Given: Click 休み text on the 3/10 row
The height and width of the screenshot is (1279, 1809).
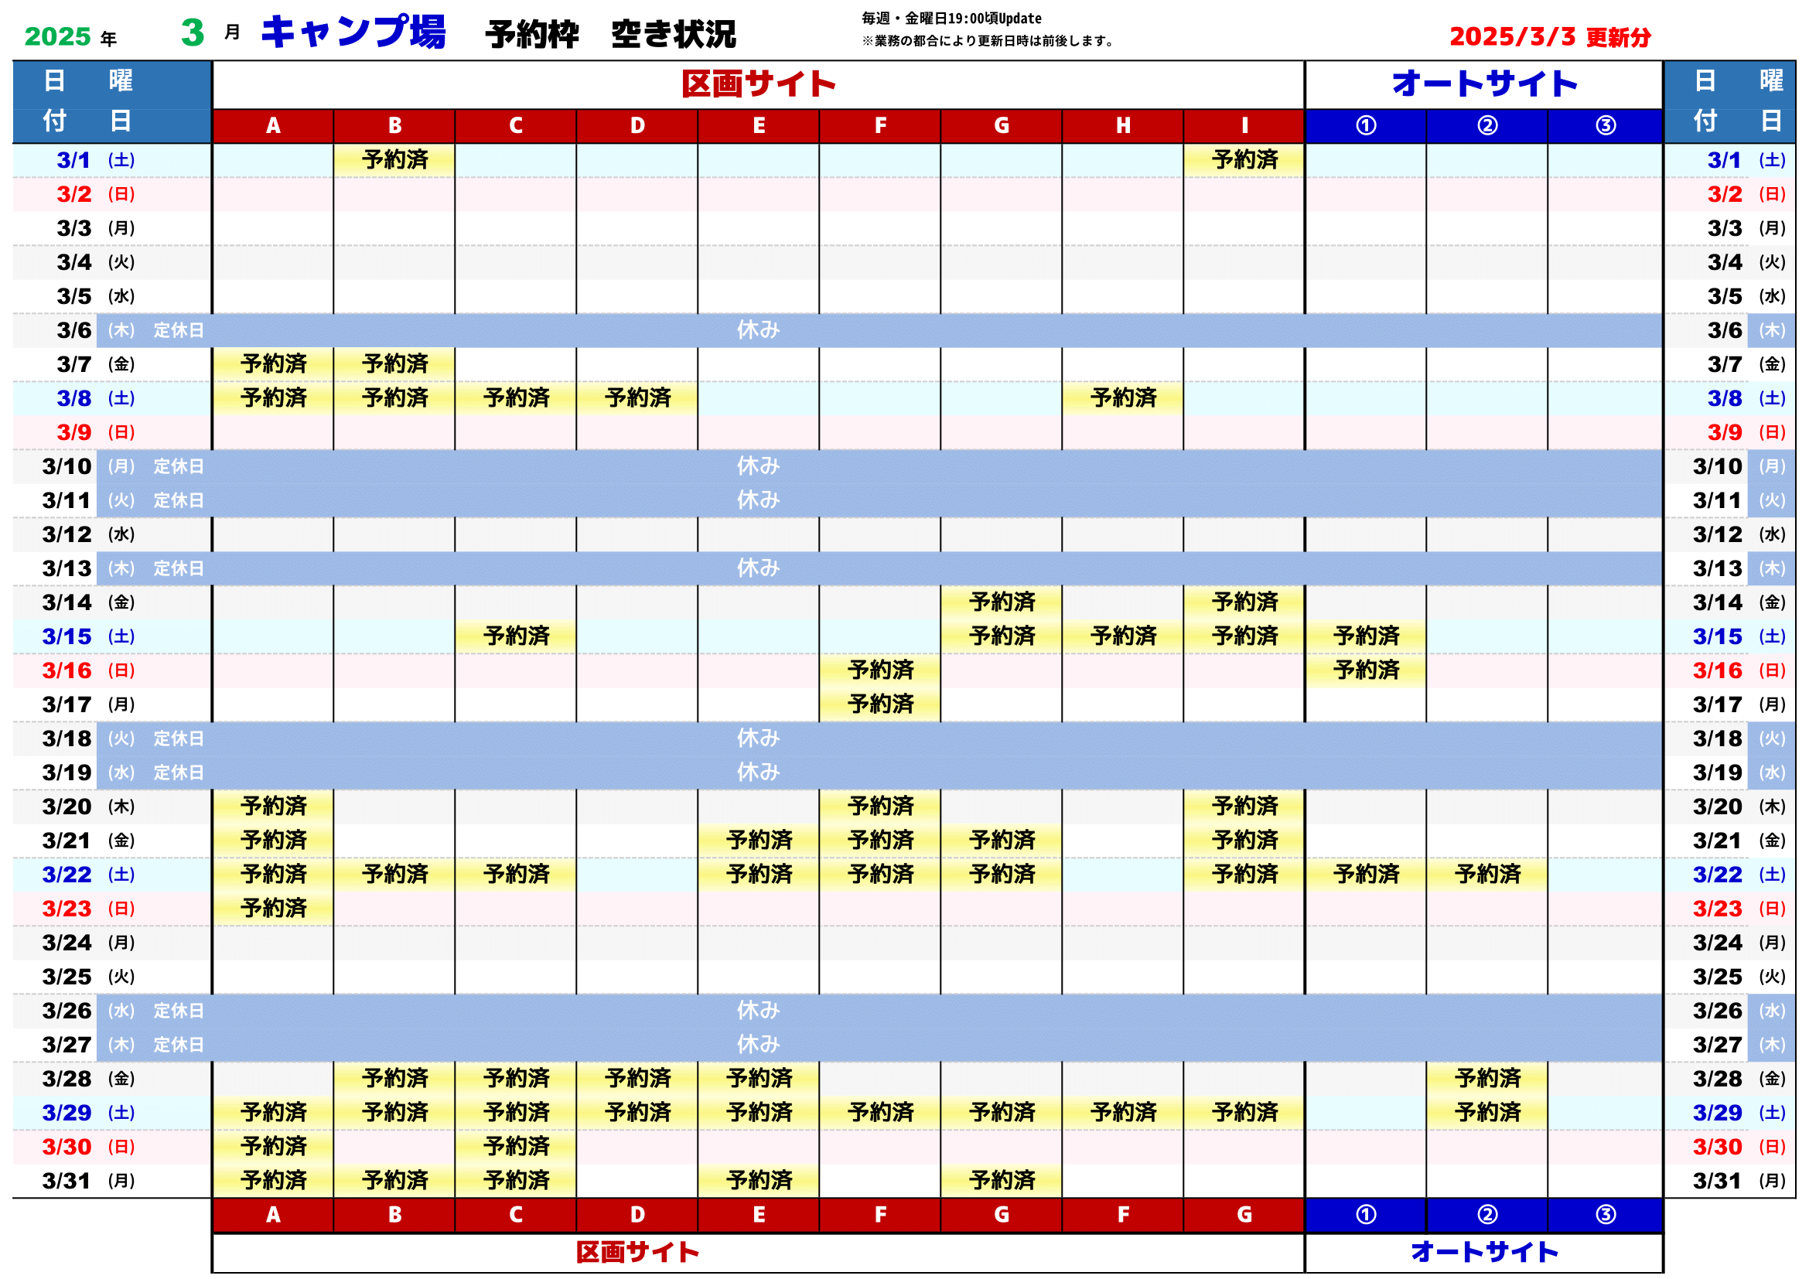Looking at the screenshot, I should click(759, 466).
